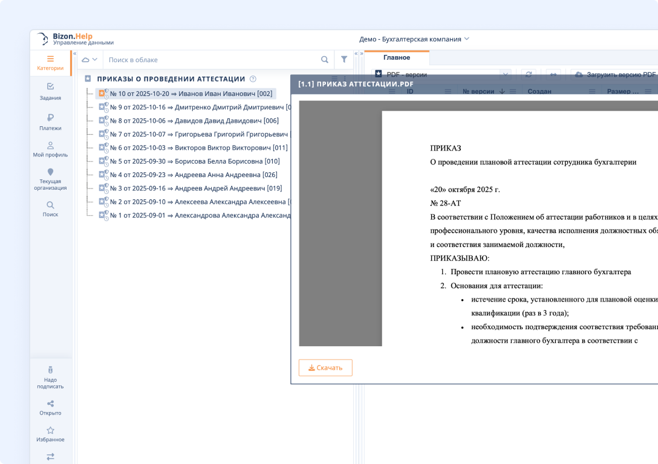Click the Скачать button
This screenshot has width=658, height=464.
(x=325, y=367)
